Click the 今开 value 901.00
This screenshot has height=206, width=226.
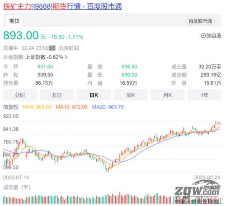pyautogui.click(x=45, y=67)
